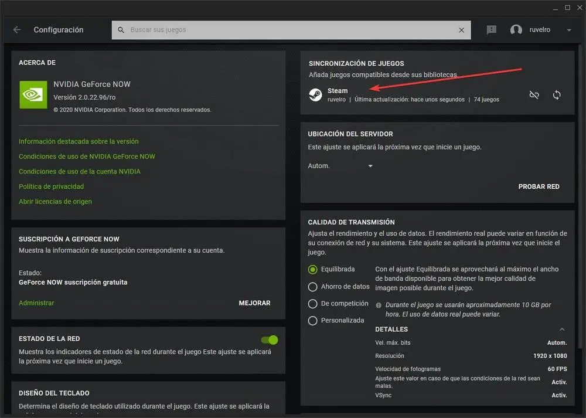Click in the Buscar sus juegos field
The width and height of the screenshot is (586, 418).
(x=291, y=30)
